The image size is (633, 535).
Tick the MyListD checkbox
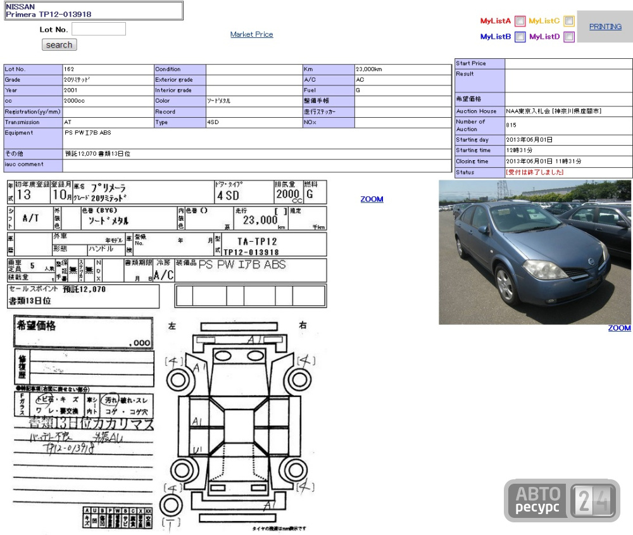pyautogui.click(x=569, y=37)
